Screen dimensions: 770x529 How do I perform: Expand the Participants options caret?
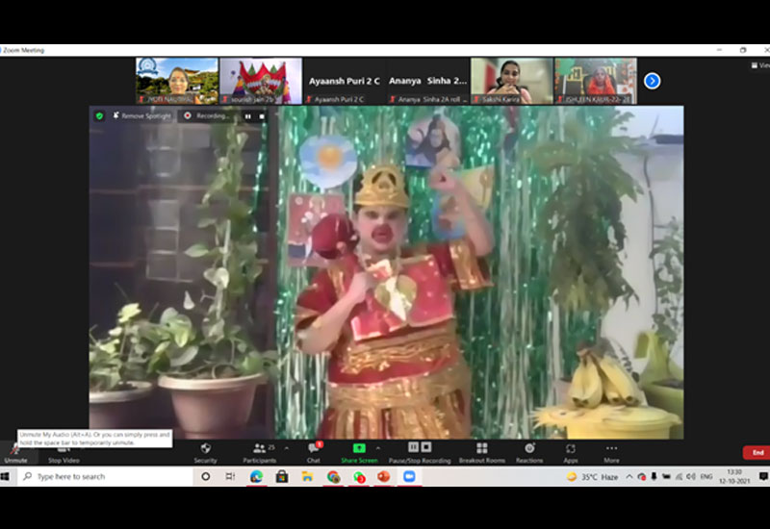click(x=286, y=448)
